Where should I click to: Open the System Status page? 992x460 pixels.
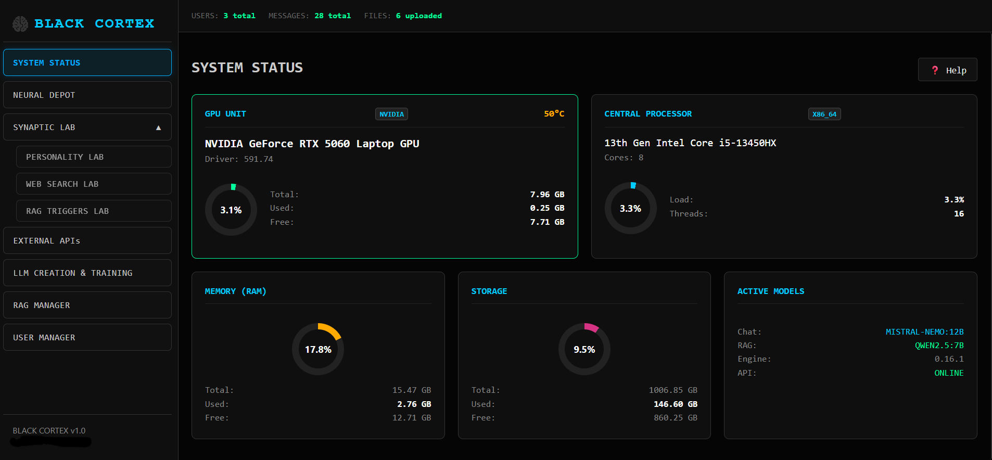87,63
